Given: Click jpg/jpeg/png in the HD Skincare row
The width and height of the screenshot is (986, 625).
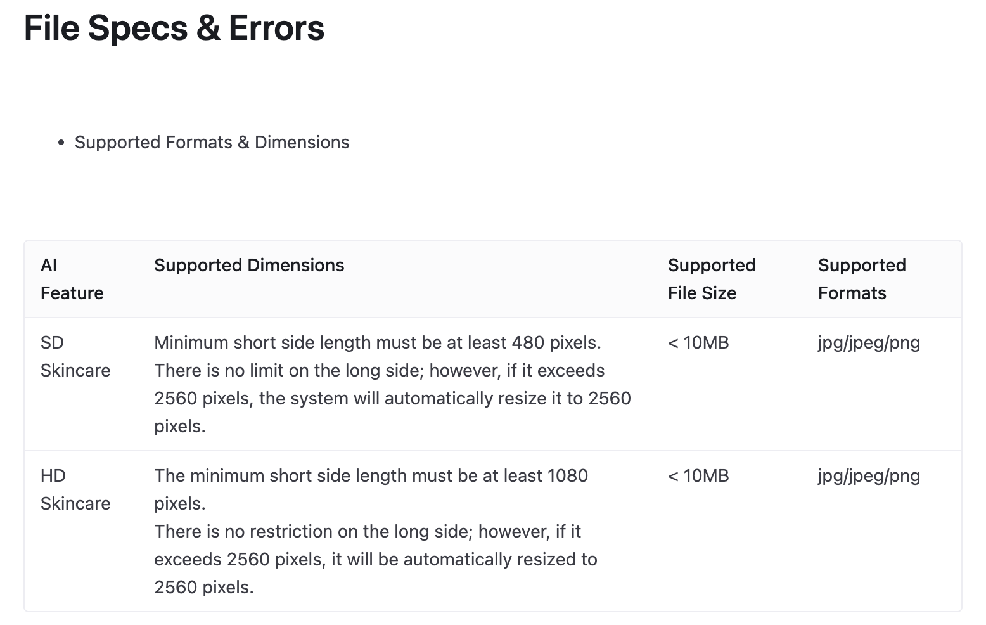Looking at the screenshot, I should (869, 476).
